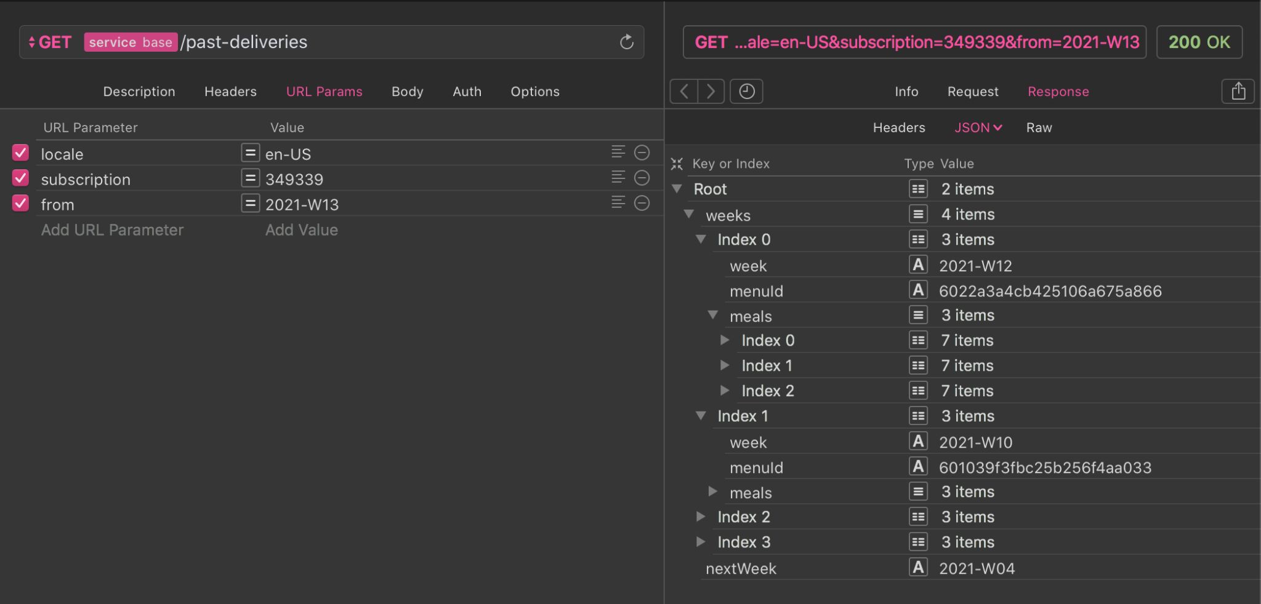Uncheck the locale parameter checkbox
Screen dimensions: 1261x604
click(x=20, y=153)
